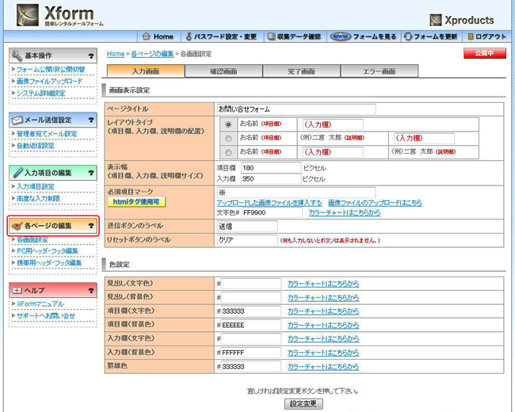Click the Xproducts logo icon

click(436, 20)
